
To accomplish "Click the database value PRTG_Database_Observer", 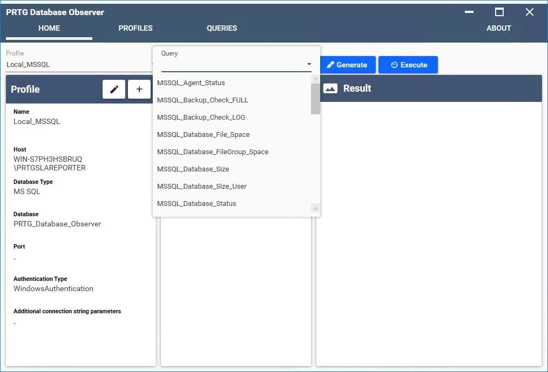I will 57,224.
